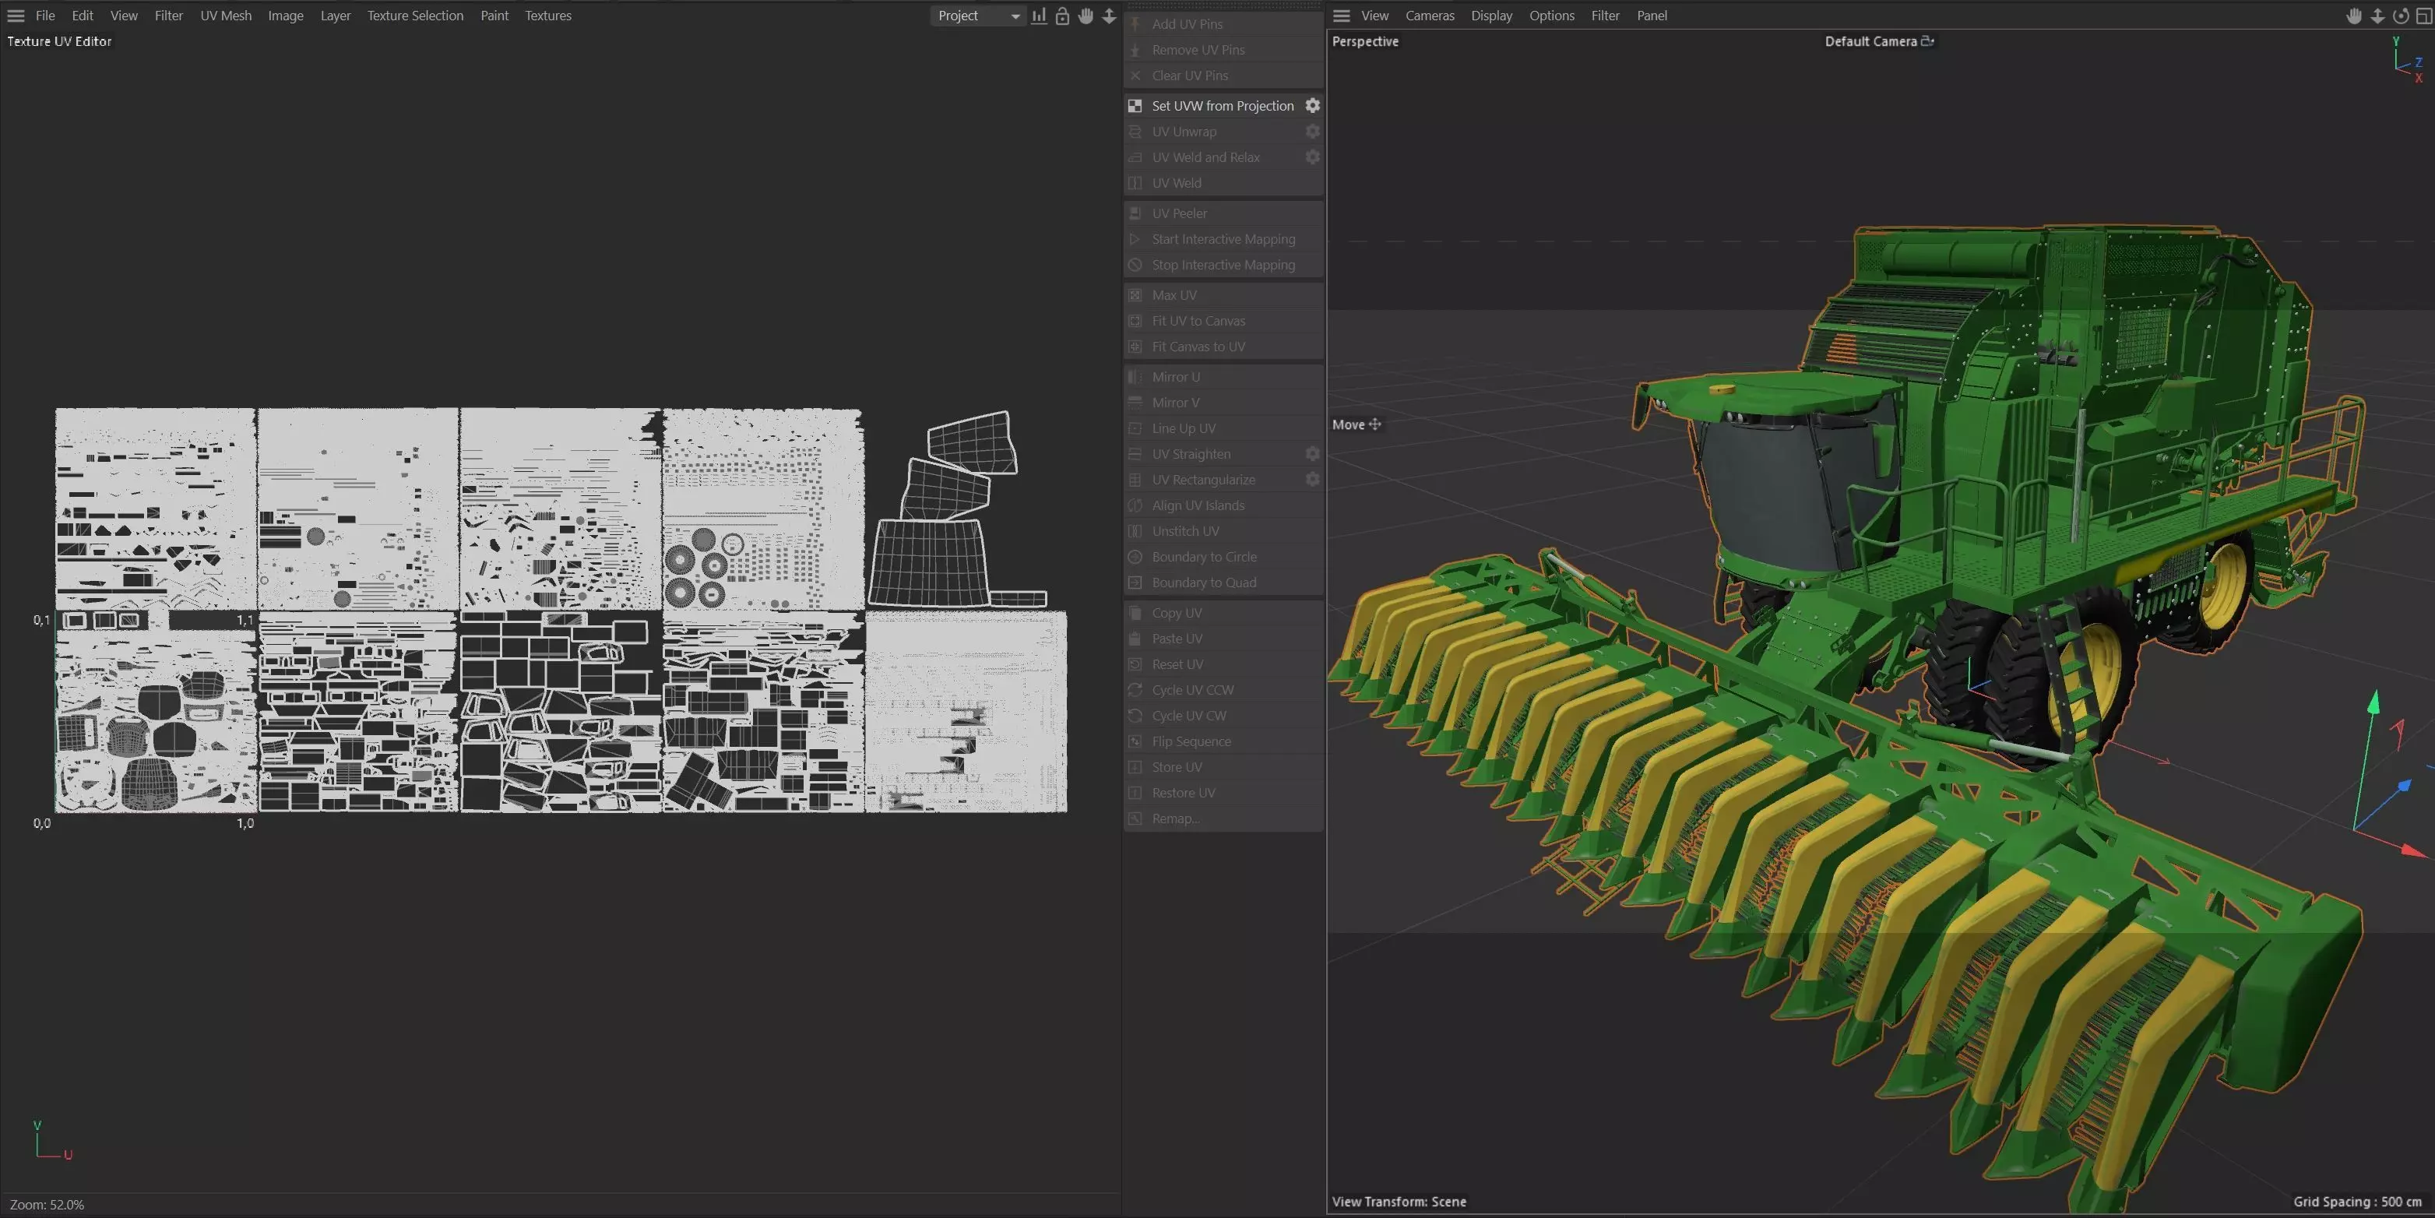The image size is (2435, 1218).
Task: Click the Set UVW from Projection checker icon
Action: click(x=1135, y=106)
